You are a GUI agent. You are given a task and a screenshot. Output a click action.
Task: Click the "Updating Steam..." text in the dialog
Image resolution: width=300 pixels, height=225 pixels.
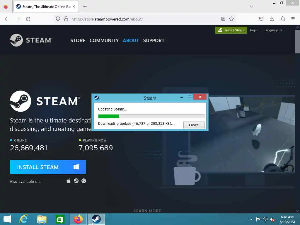113,109
